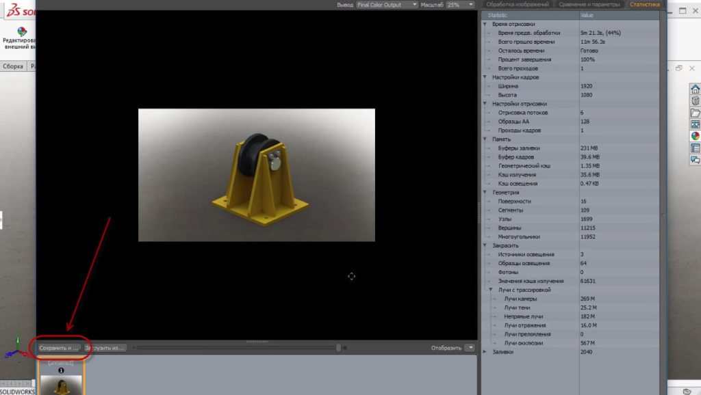The width and height of the screenshot is (701, 395).
Task: Select the Отрисовка потоков row
Action: point(570,113)
